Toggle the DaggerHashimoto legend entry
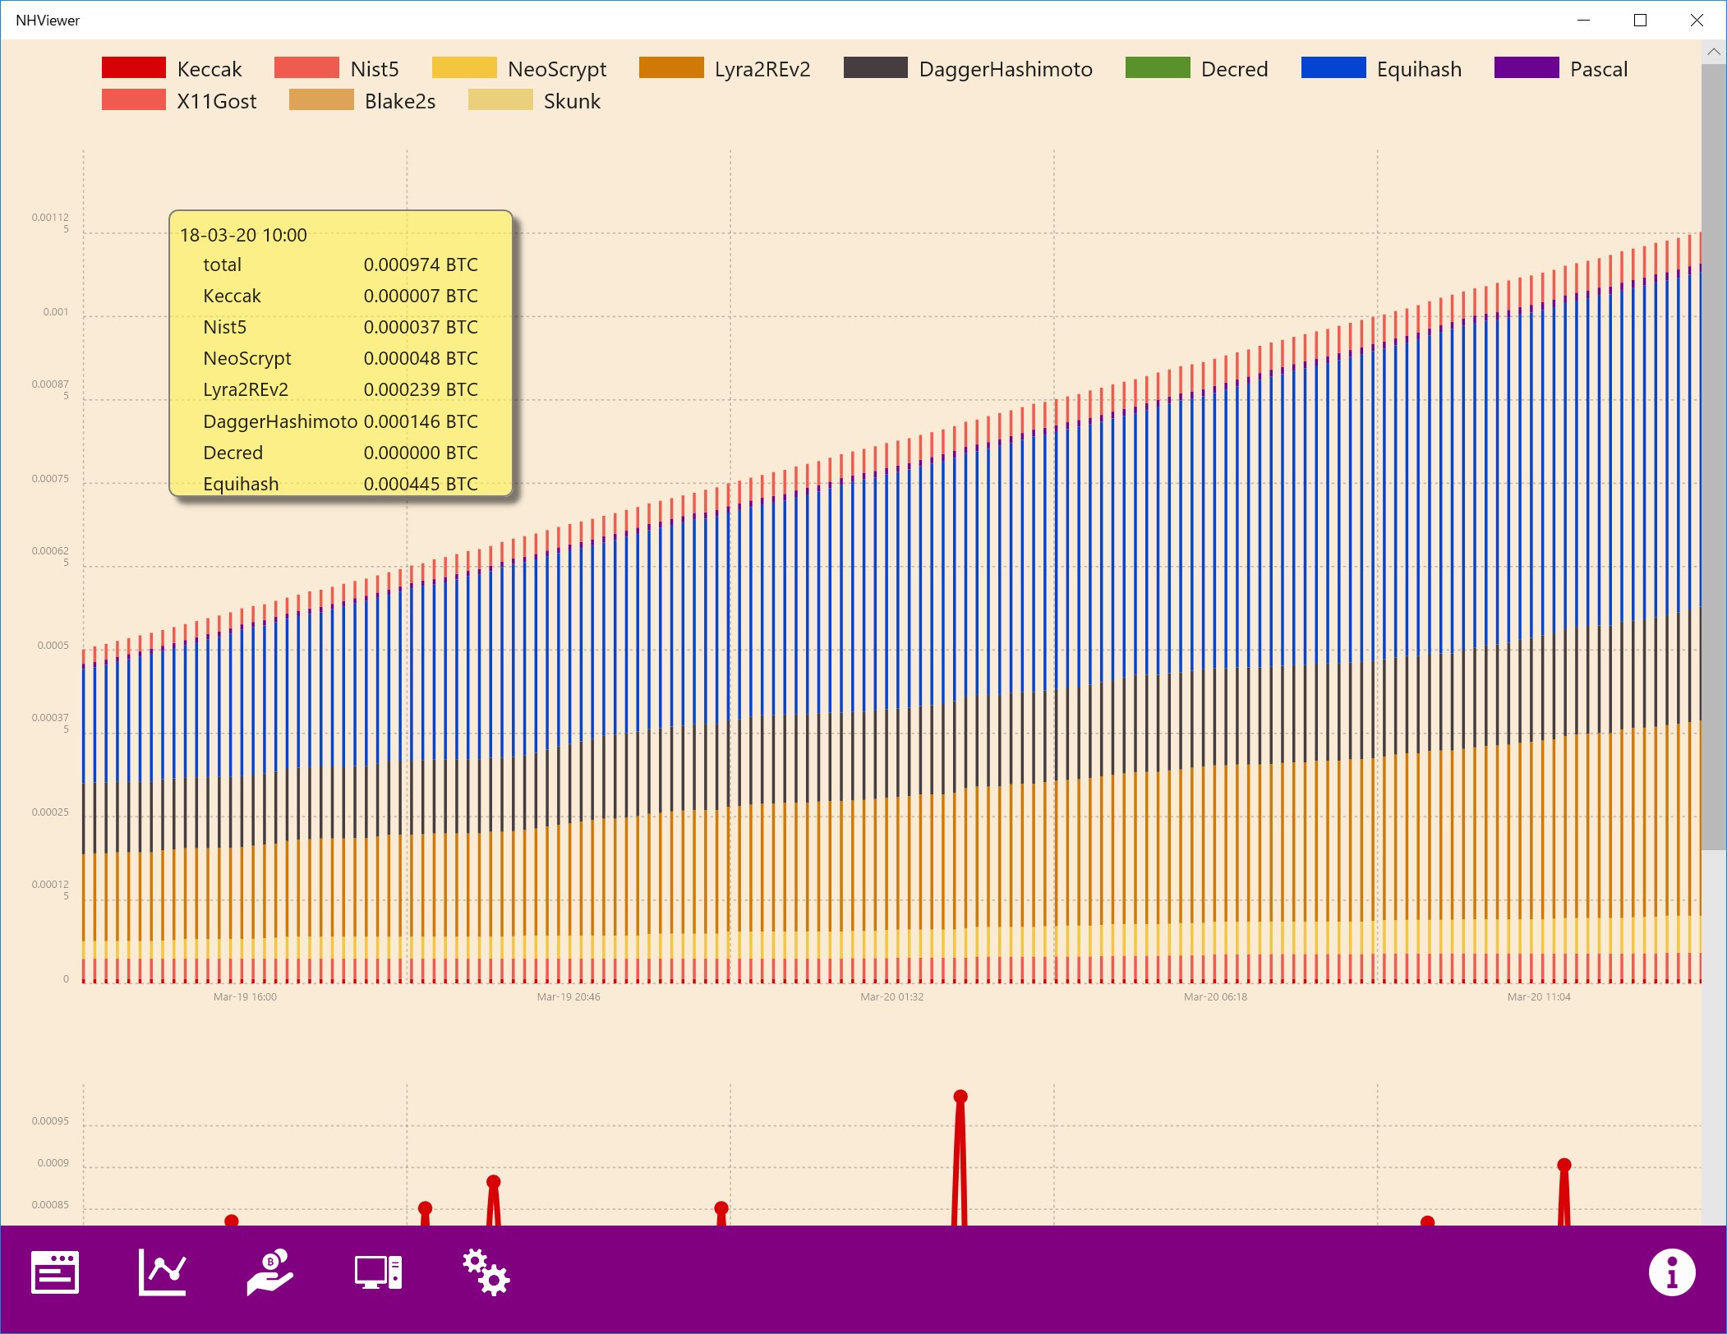Image resolution: width=1727 pixels, height=1334 pixels. 1005,69
